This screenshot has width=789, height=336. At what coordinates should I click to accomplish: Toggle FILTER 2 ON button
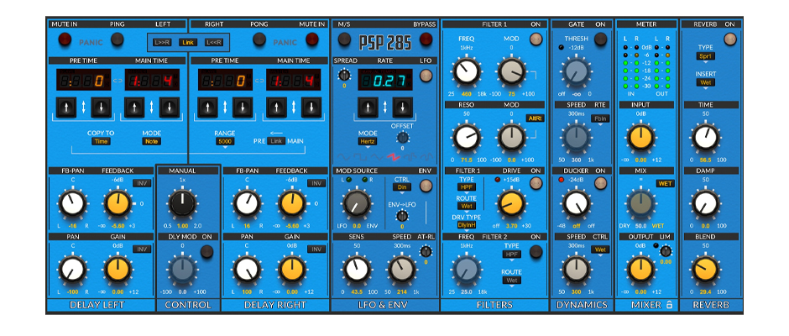tap(536, 251)
